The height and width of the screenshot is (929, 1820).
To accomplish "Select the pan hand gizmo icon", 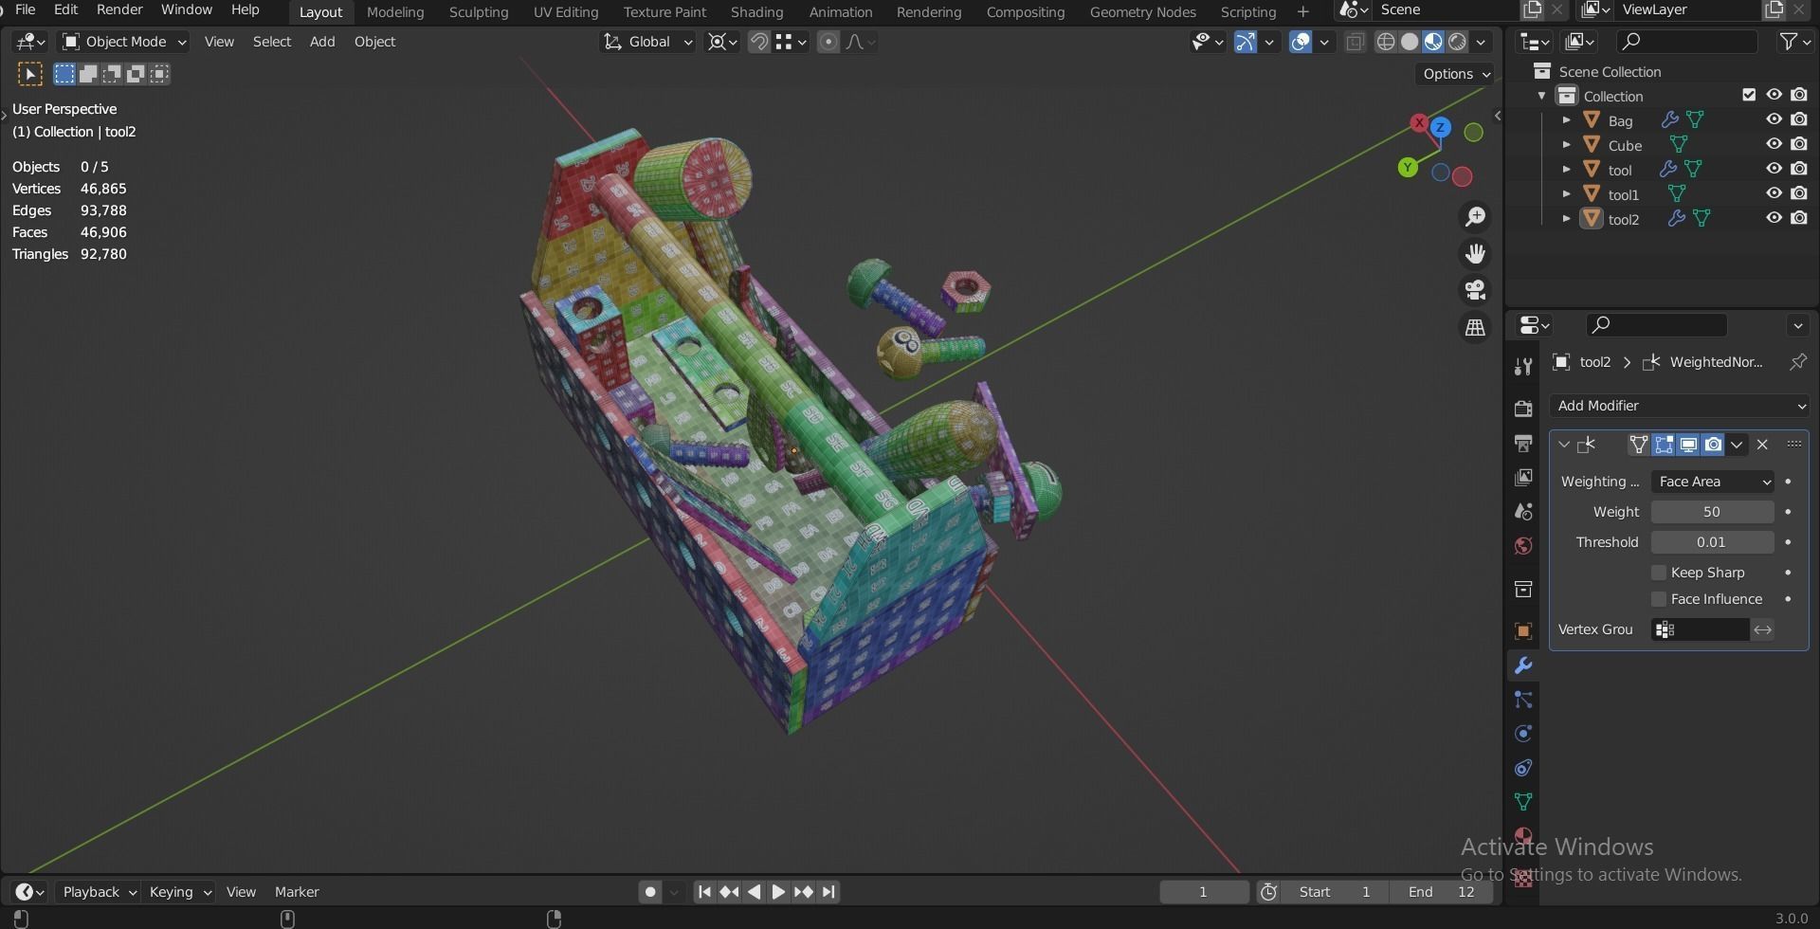I will [1475, 254].
